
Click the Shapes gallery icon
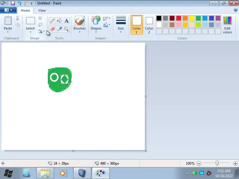(96, 20)
